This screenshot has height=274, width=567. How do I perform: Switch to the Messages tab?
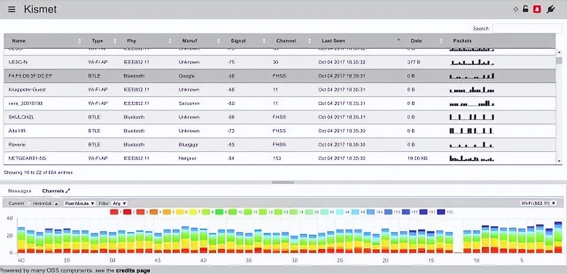[19, 191]
